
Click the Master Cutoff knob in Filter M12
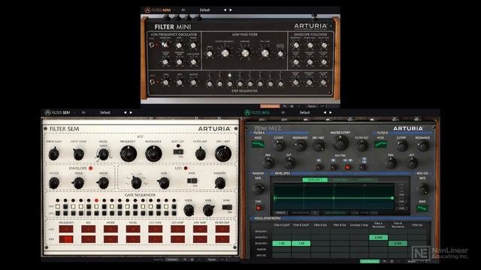click(340, 143)
